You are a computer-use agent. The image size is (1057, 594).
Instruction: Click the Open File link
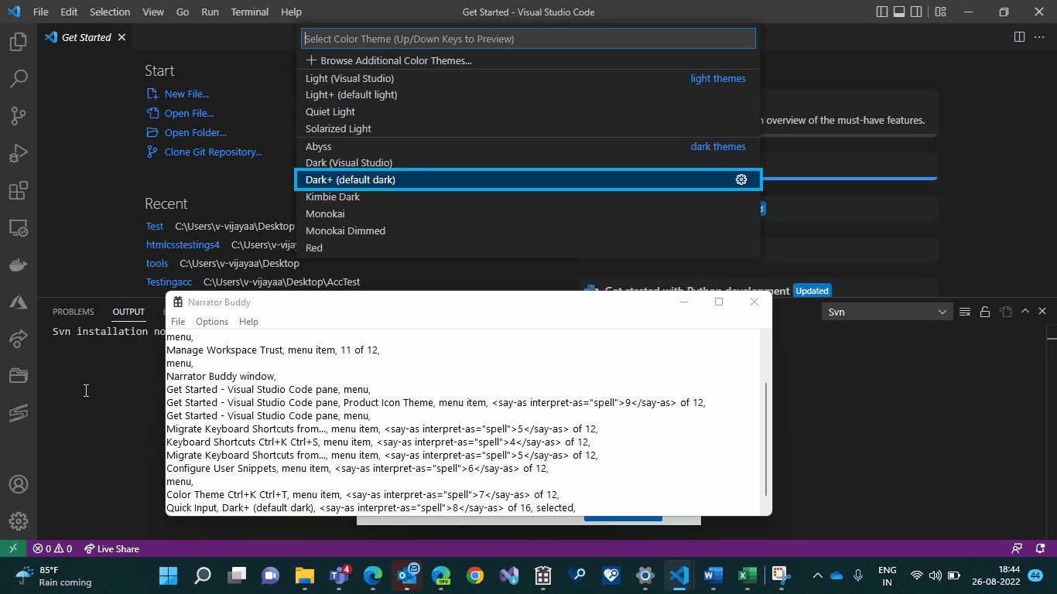(189, 113)
